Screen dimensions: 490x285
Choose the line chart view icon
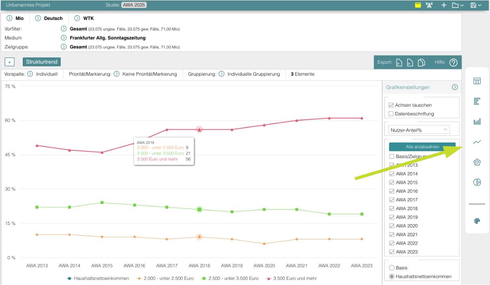tap(477, 142)
